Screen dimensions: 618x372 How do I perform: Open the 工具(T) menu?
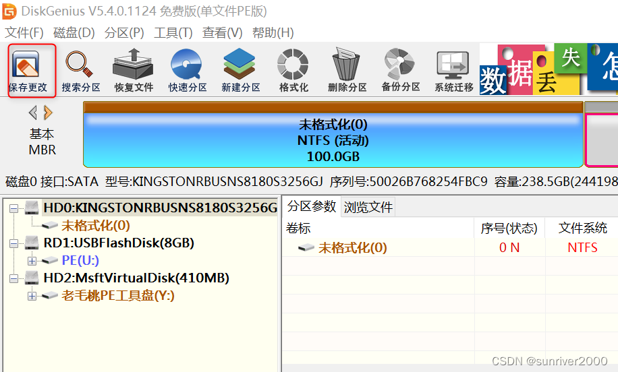tap(173, 32)
